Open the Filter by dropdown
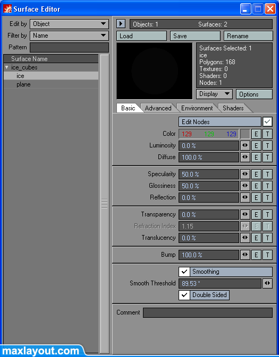This screenshot has height=357, width=279. click(69, 36)
